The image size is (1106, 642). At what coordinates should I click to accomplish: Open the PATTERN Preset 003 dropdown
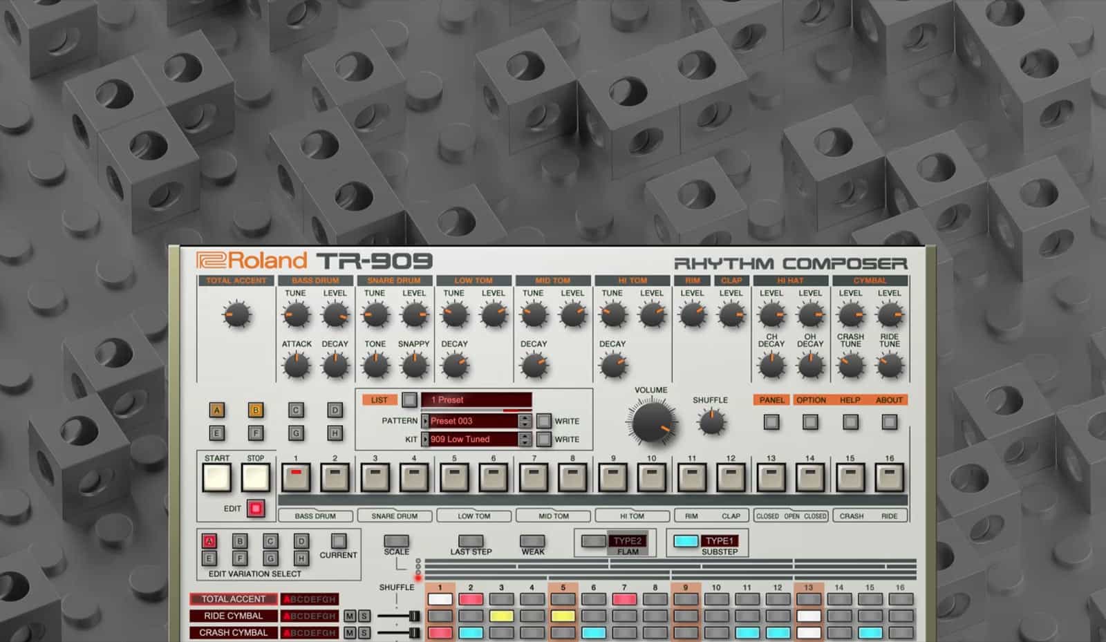[x=472, y=421]
